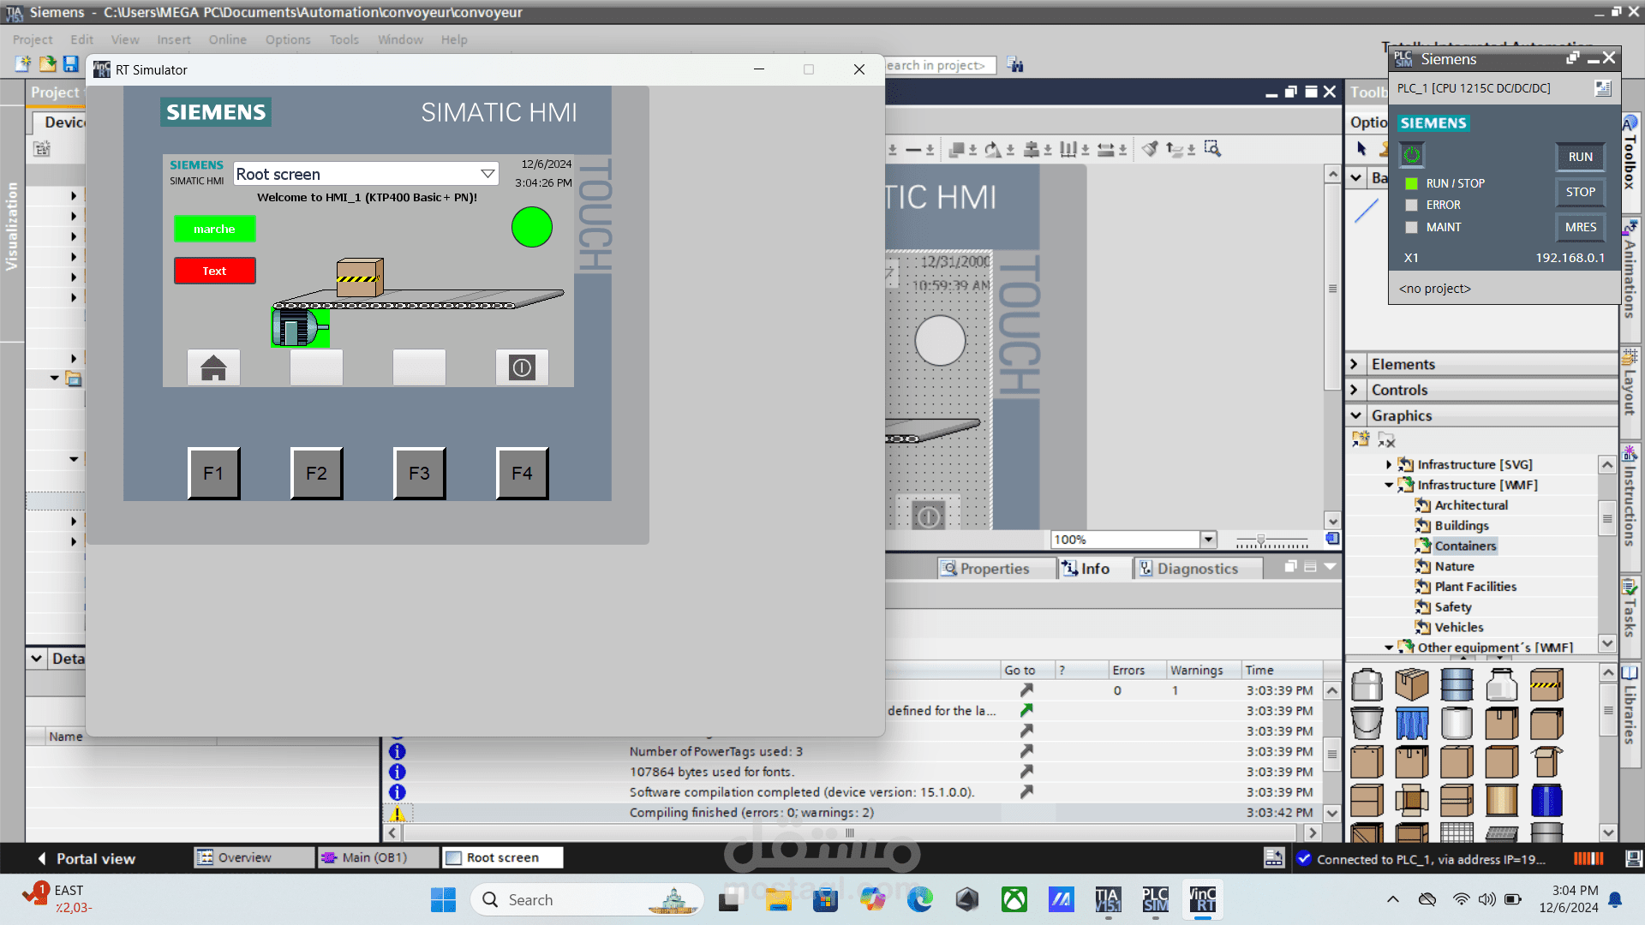The height and width of the screenshot is (925, 1645).
Task: Expand the Elements section in Toolbox
Action: pos(1355,364)
